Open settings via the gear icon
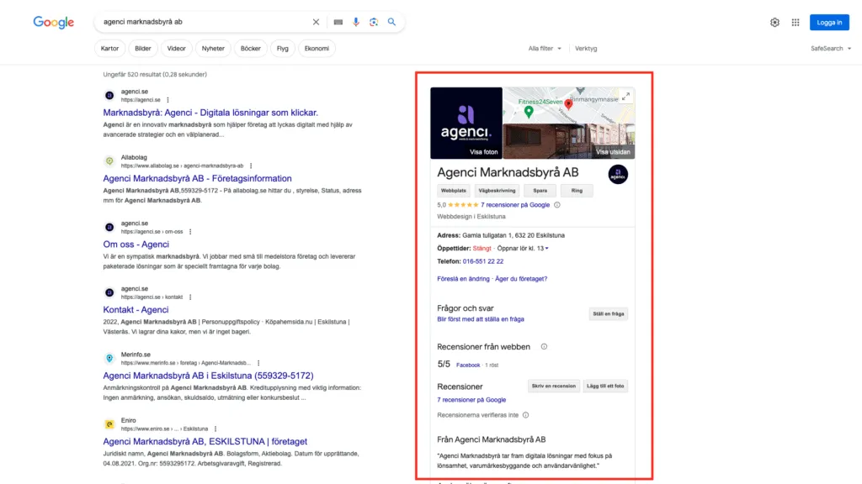Viewport: 862px width, 484px height. click(x=774, y=23)
